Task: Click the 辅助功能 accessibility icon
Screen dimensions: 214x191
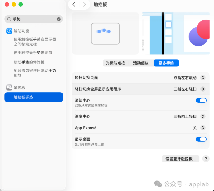Action: 9,31
